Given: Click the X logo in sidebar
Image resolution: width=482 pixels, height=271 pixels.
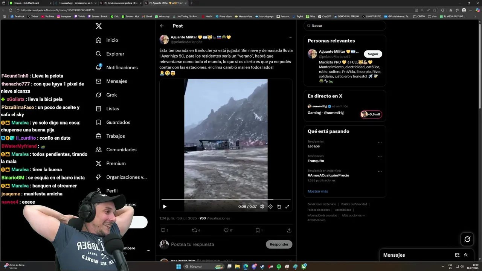Looking at the screenshot, I should pos(99,26).
